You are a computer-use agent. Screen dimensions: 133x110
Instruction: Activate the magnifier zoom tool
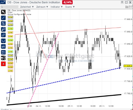tap(3, 29)
